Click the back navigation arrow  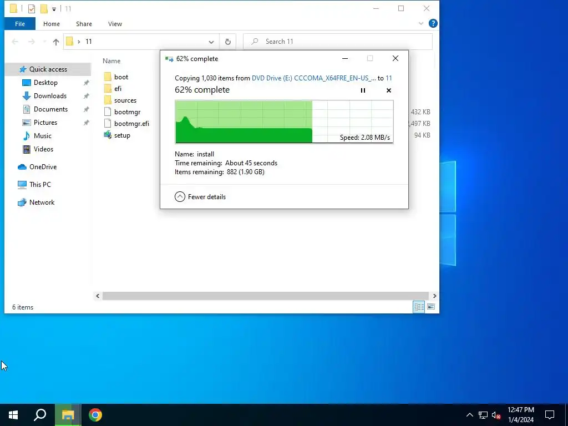coord(15,42)
